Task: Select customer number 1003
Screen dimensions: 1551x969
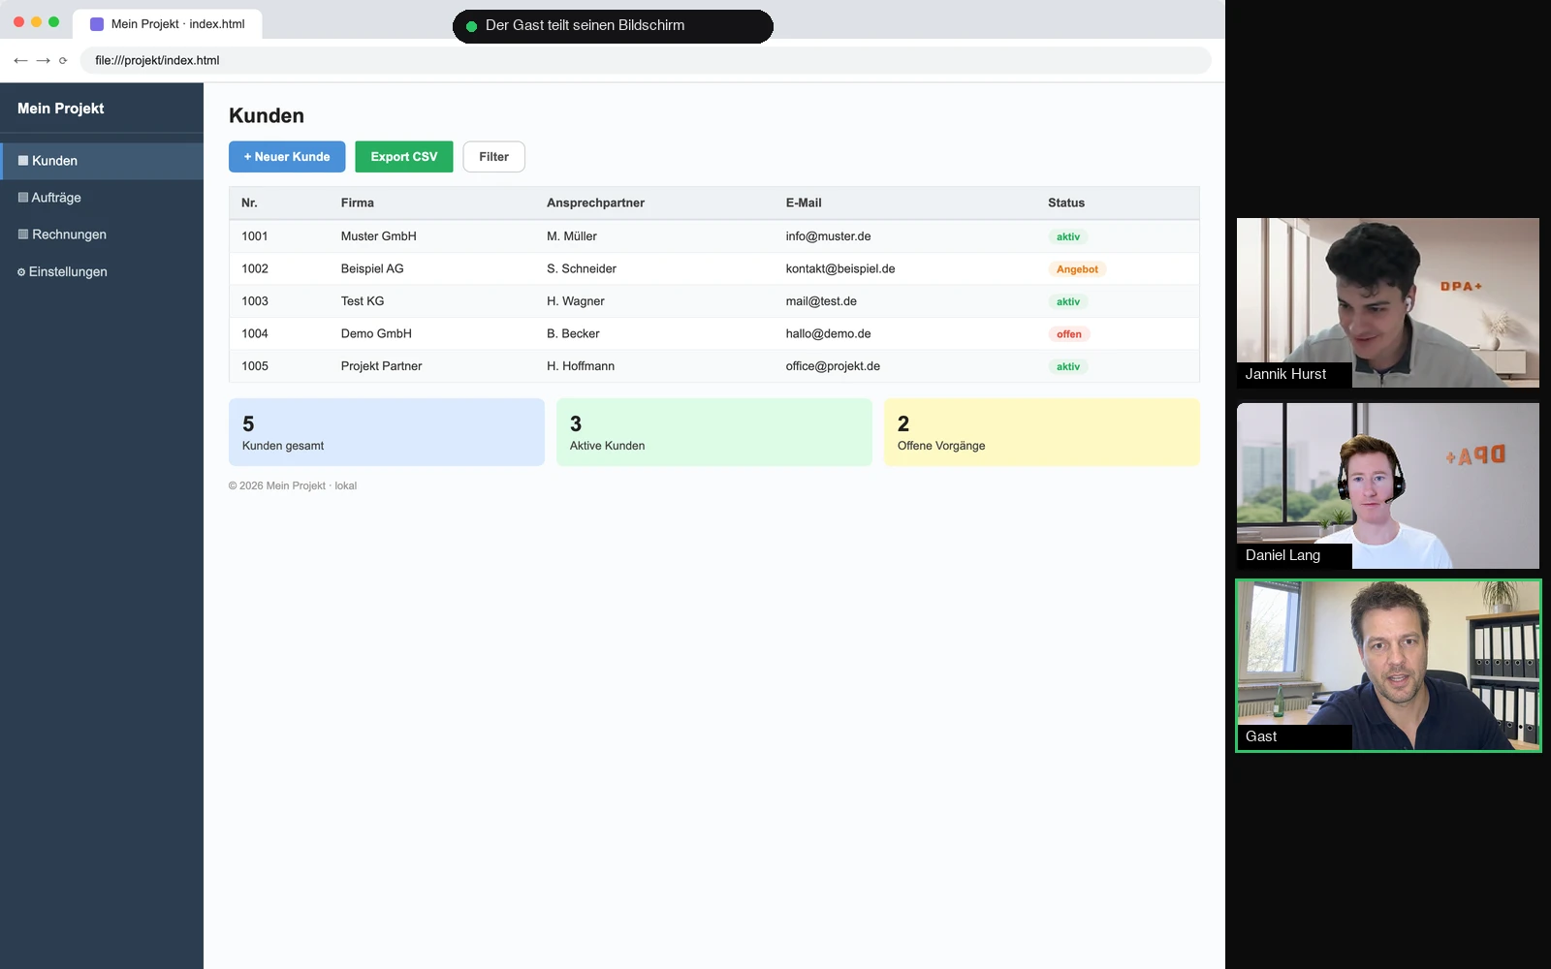Action: (x=255, y=301)
